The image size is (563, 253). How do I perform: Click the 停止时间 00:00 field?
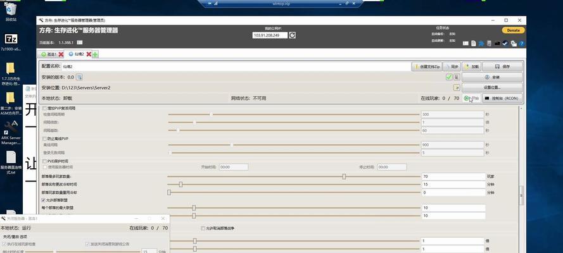(x=392, y=167)
